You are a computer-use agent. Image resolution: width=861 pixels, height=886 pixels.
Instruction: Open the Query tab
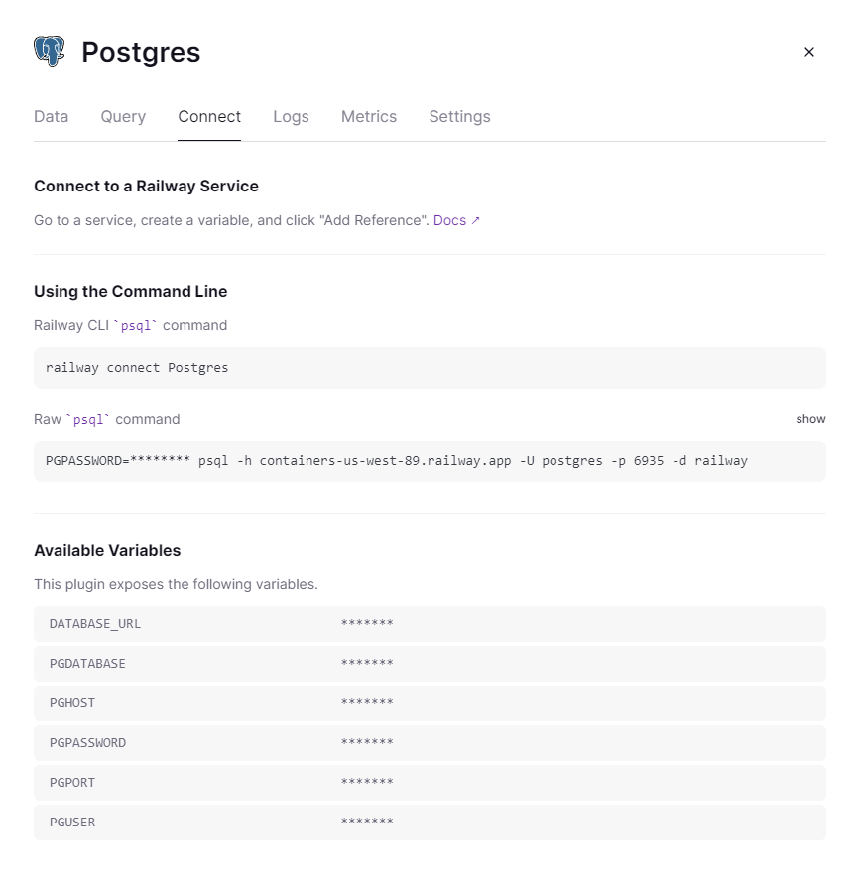(123, 116)
